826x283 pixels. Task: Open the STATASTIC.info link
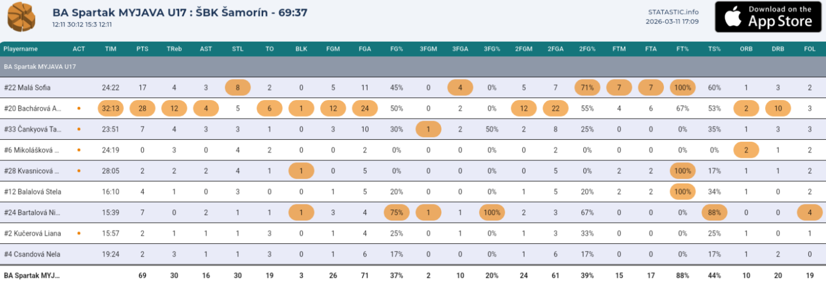click(x=673, y=12)
